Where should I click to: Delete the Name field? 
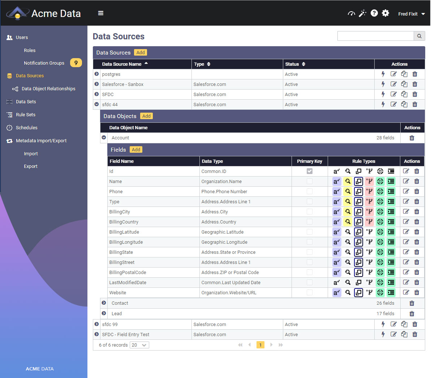click(x=417, y=181)
